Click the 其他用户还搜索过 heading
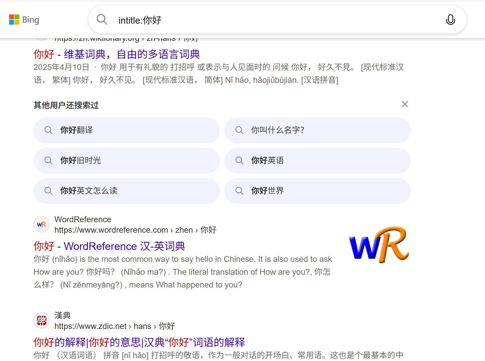Screen dimensions: 485x361 coord(66,105)
